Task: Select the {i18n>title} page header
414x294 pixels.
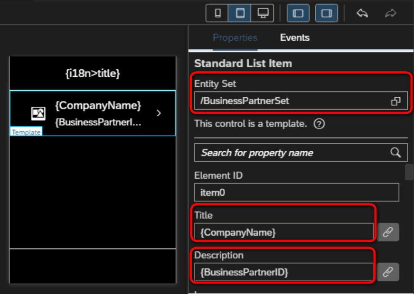Action: click(x=93, y=73)
